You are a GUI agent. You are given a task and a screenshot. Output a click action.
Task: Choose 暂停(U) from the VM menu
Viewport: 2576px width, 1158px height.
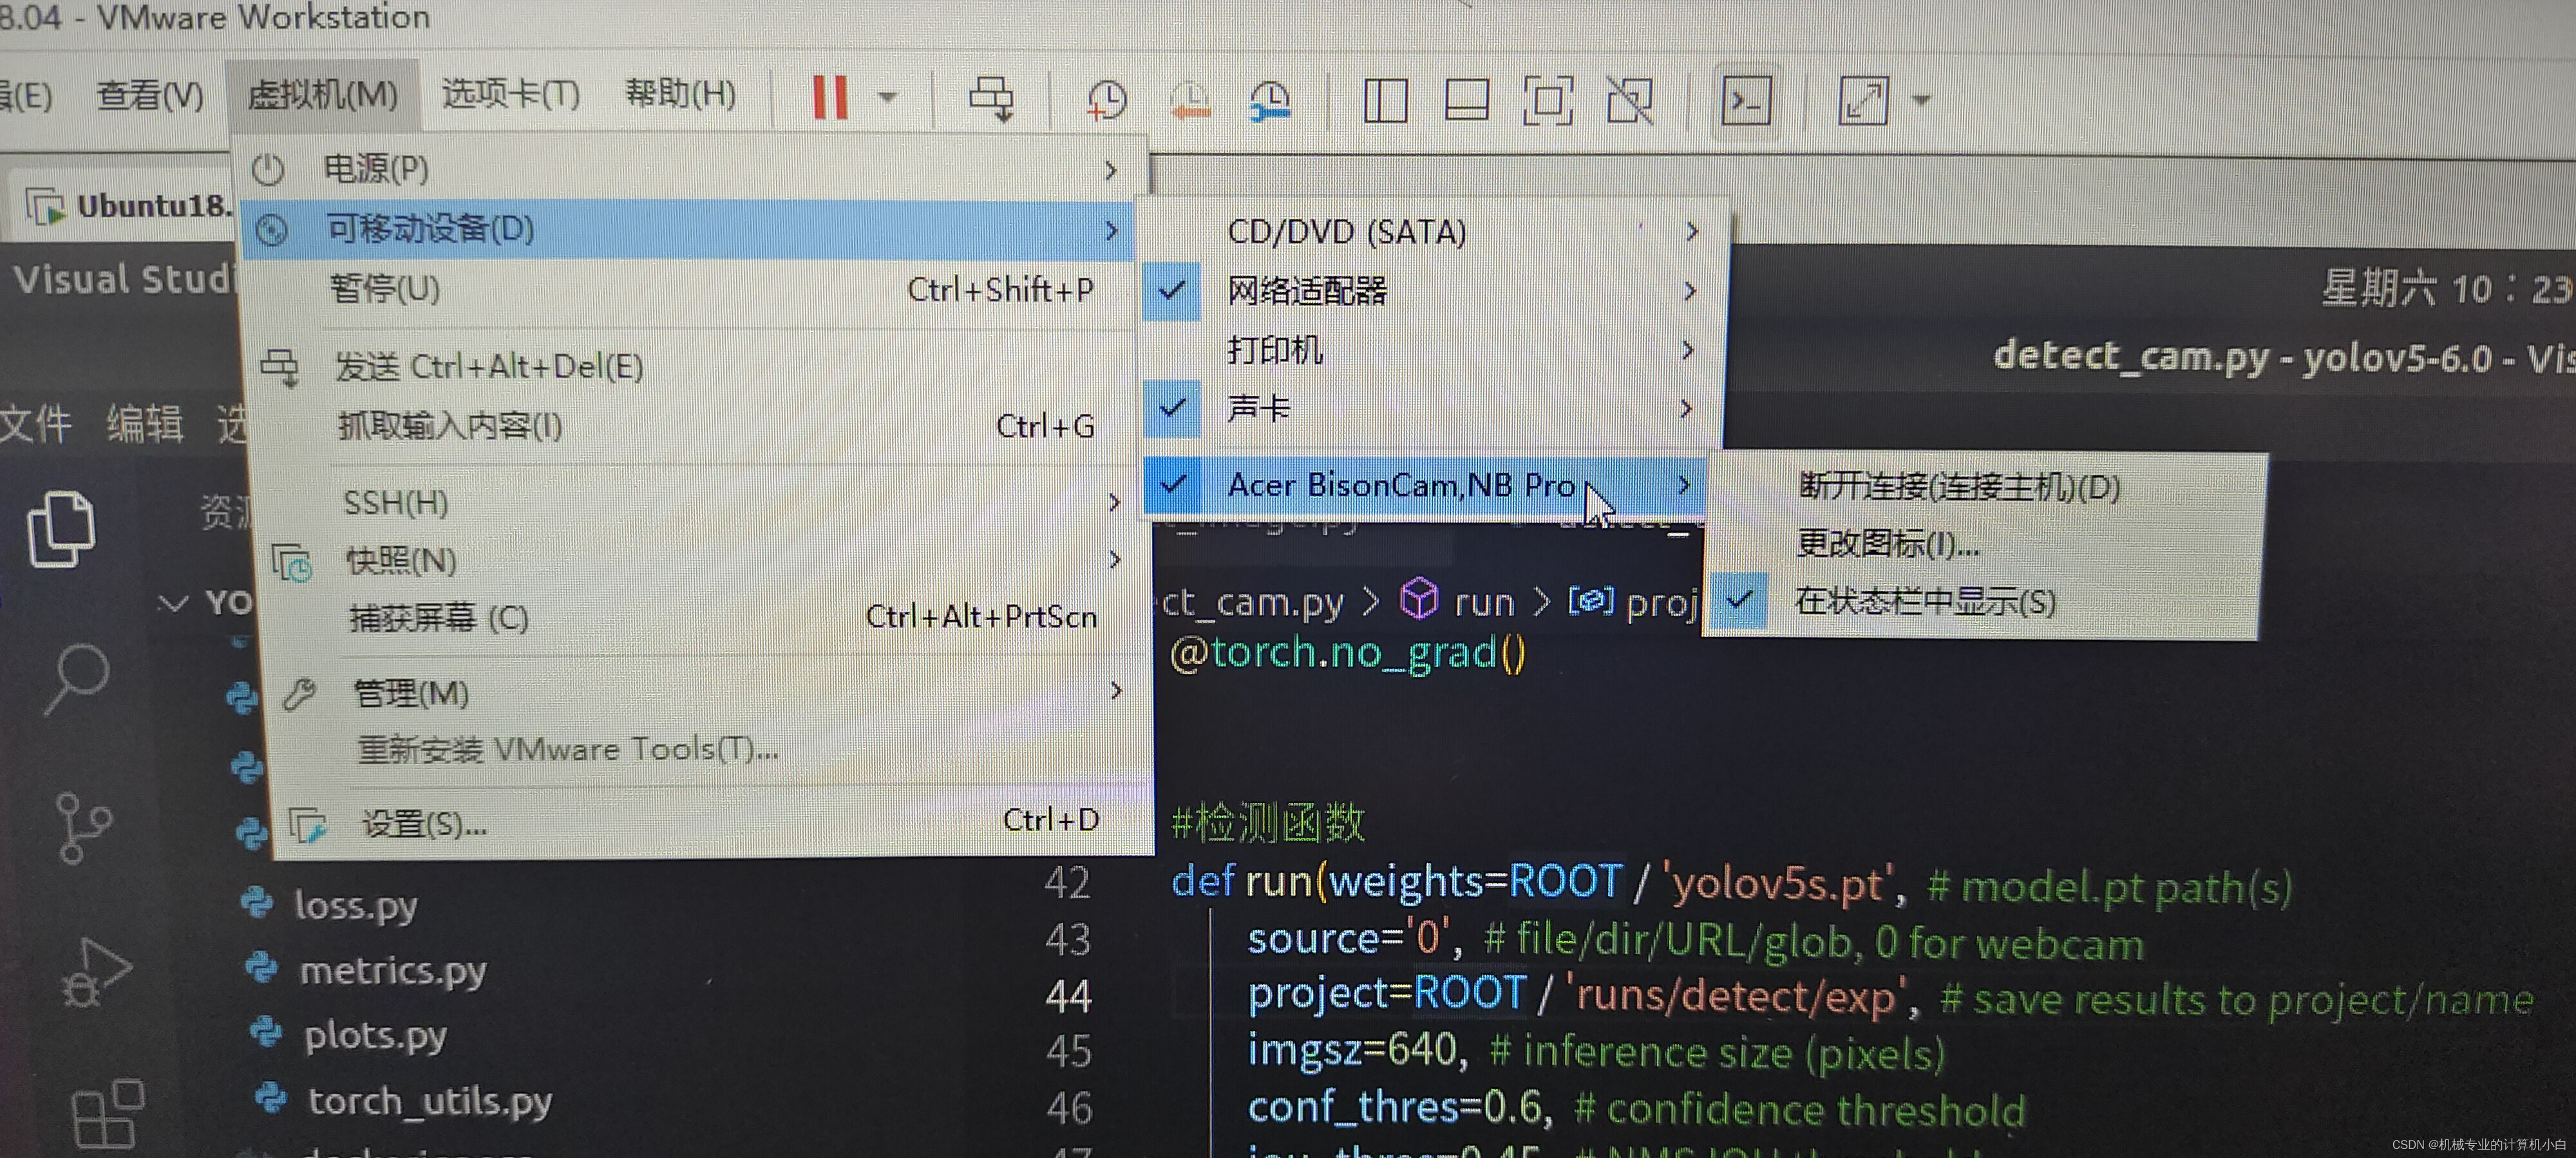[690, 289]
